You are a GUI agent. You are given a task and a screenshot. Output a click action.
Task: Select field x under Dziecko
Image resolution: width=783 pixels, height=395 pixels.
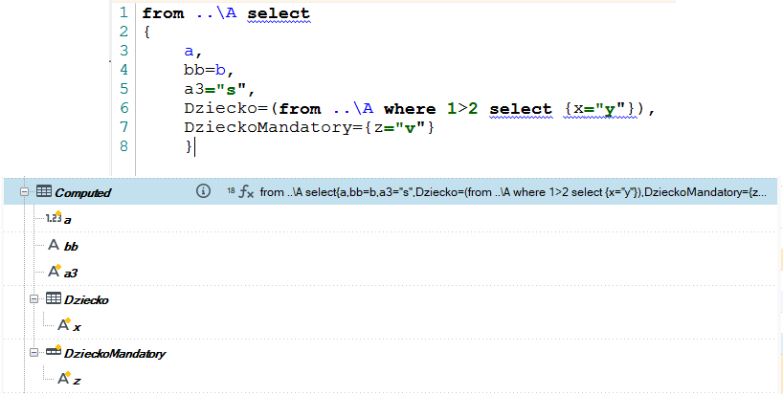77,328
